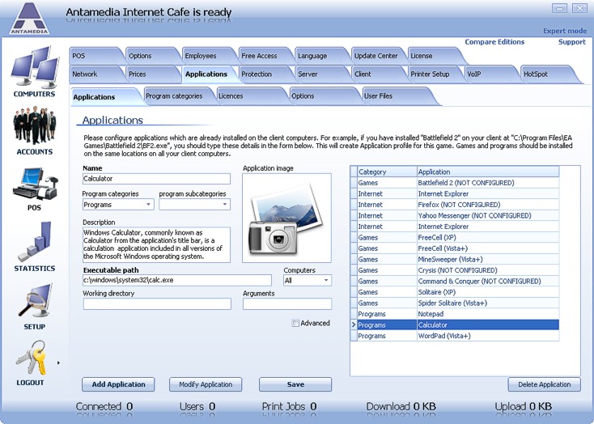Open the Update Center tab
Image resolution: width=594 pixels, height=424 pixels.
pyautogui.click(x=376, y=56)
